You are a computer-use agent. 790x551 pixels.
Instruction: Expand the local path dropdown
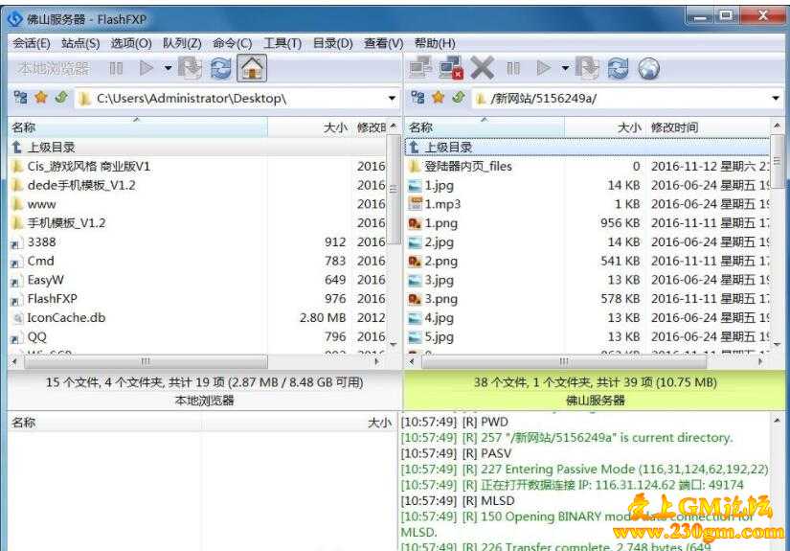click(392, 99)
